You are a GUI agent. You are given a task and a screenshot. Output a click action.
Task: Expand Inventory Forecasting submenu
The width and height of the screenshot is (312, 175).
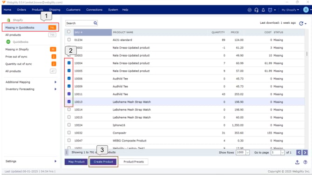pyautogui.click(x=55, y=89)
